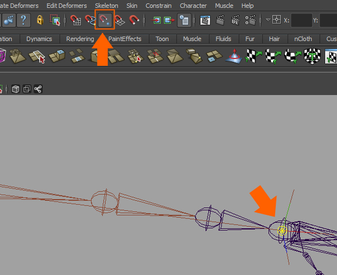Apply planar UV mapping checker icon
This screenshot has height=275, width=337.
[253, 56]
